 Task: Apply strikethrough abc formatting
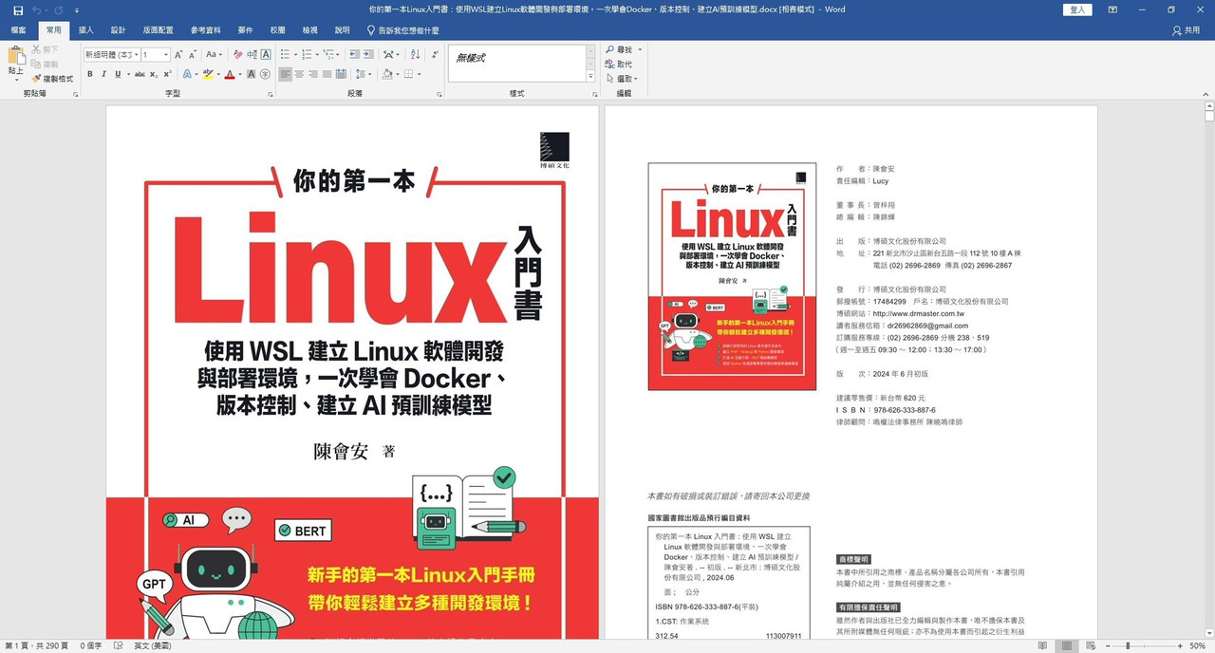(140, 74)
